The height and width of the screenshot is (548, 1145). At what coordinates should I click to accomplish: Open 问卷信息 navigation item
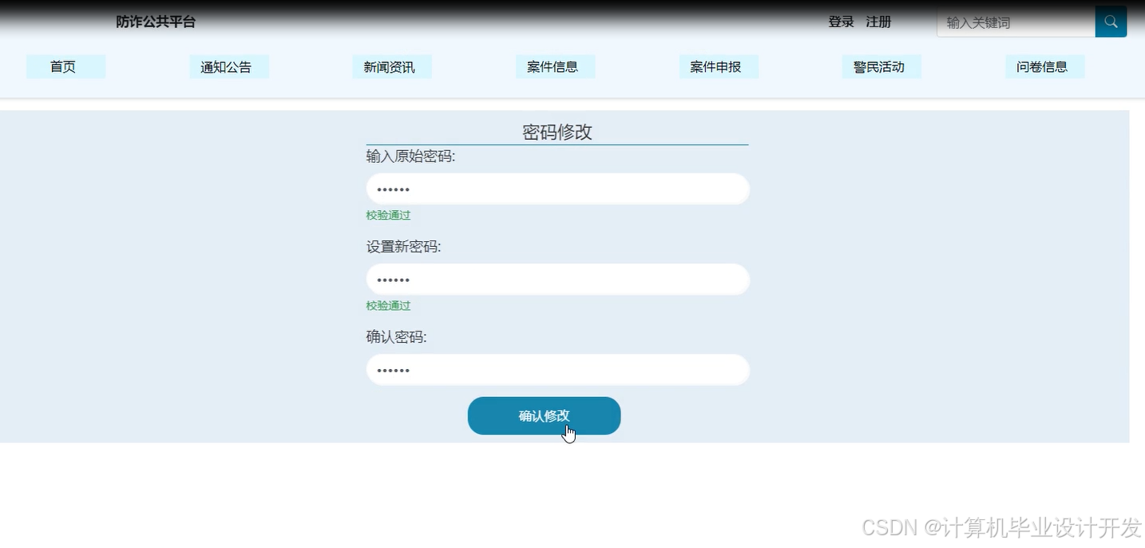[x=1045, y=67]
